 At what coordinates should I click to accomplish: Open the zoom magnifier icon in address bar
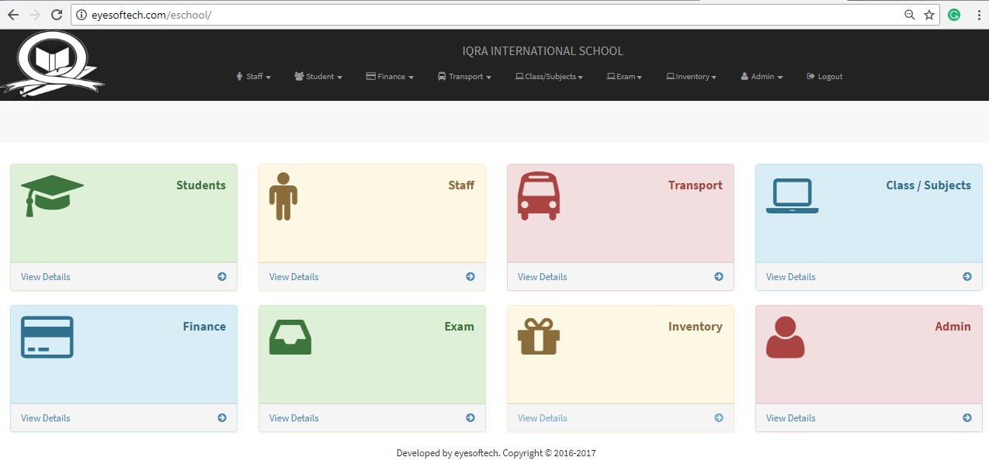[x=910, y=15]
